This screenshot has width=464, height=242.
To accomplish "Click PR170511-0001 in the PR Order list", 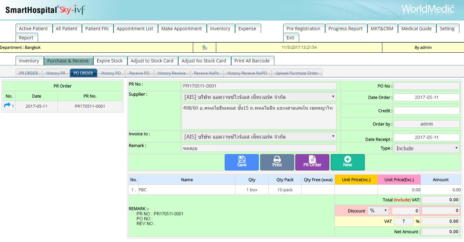I will coord(90,106).
